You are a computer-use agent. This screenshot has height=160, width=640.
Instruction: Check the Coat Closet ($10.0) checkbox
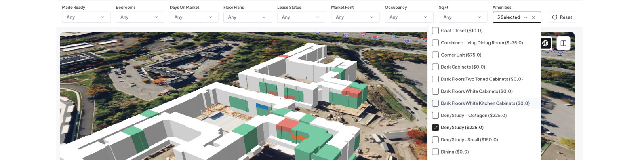(435, 30)
